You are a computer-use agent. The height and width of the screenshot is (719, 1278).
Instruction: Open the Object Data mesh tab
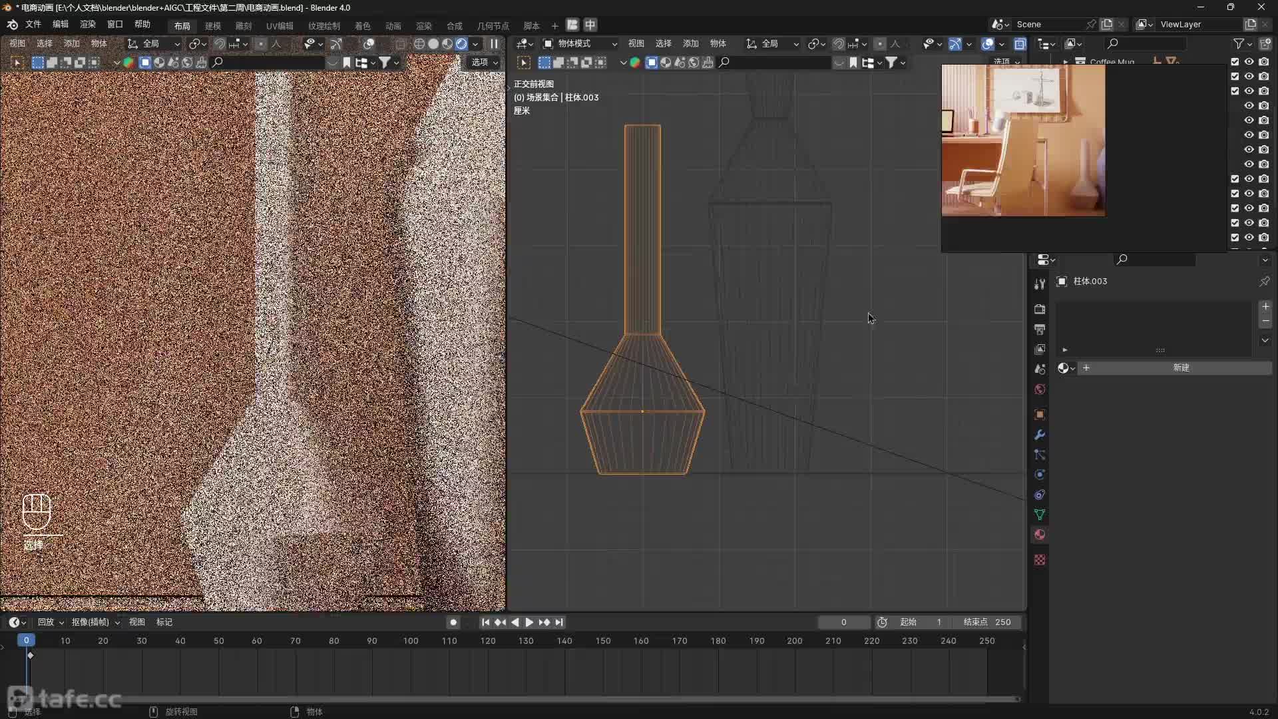point(1039,514)
